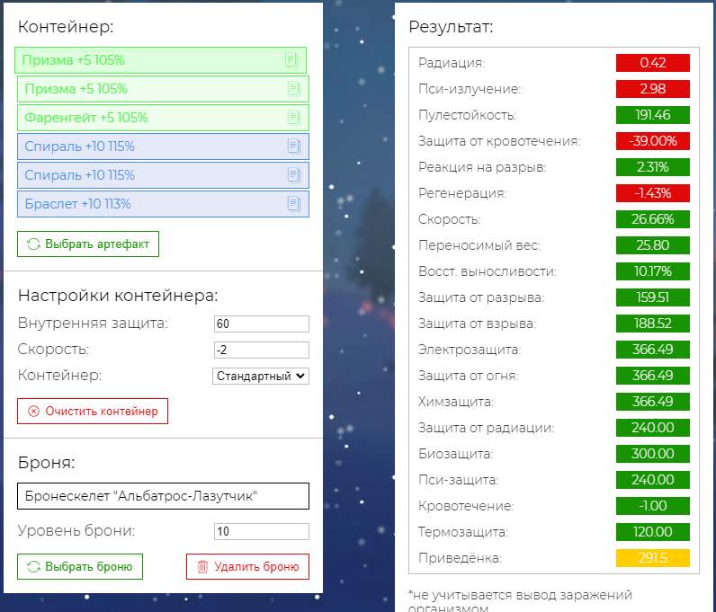Screen dimensions: 716x612
Task: Click document icon on the first Призма +5 row
Action: pos(291,60)
